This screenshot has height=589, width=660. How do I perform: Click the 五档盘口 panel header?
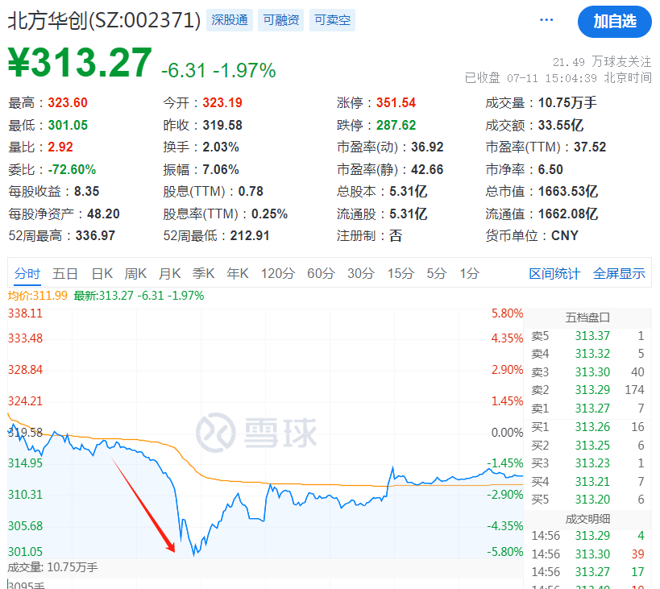(587, 317)
